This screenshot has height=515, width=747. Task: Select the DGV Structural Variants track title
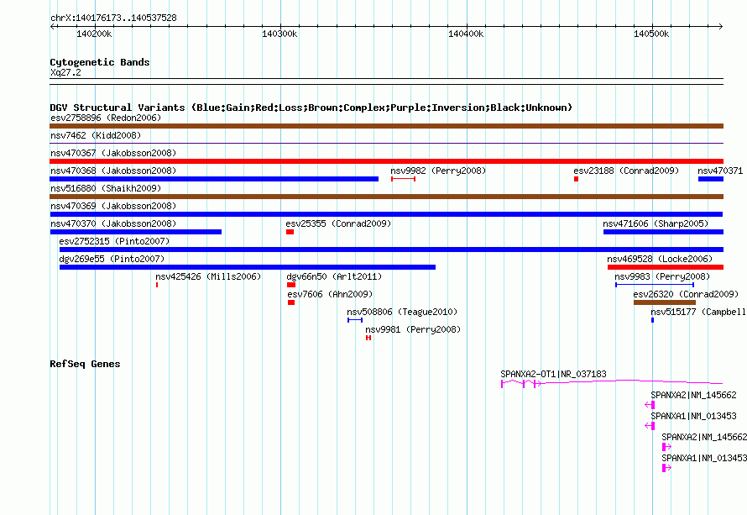click(x=311, y=108)
